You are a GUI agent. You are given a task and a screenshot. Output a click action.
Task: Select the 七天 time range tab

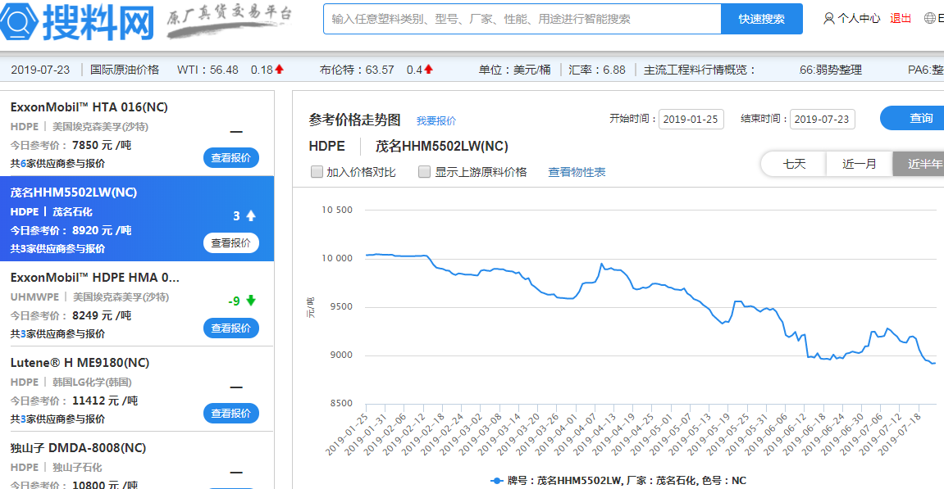(793, 164)
